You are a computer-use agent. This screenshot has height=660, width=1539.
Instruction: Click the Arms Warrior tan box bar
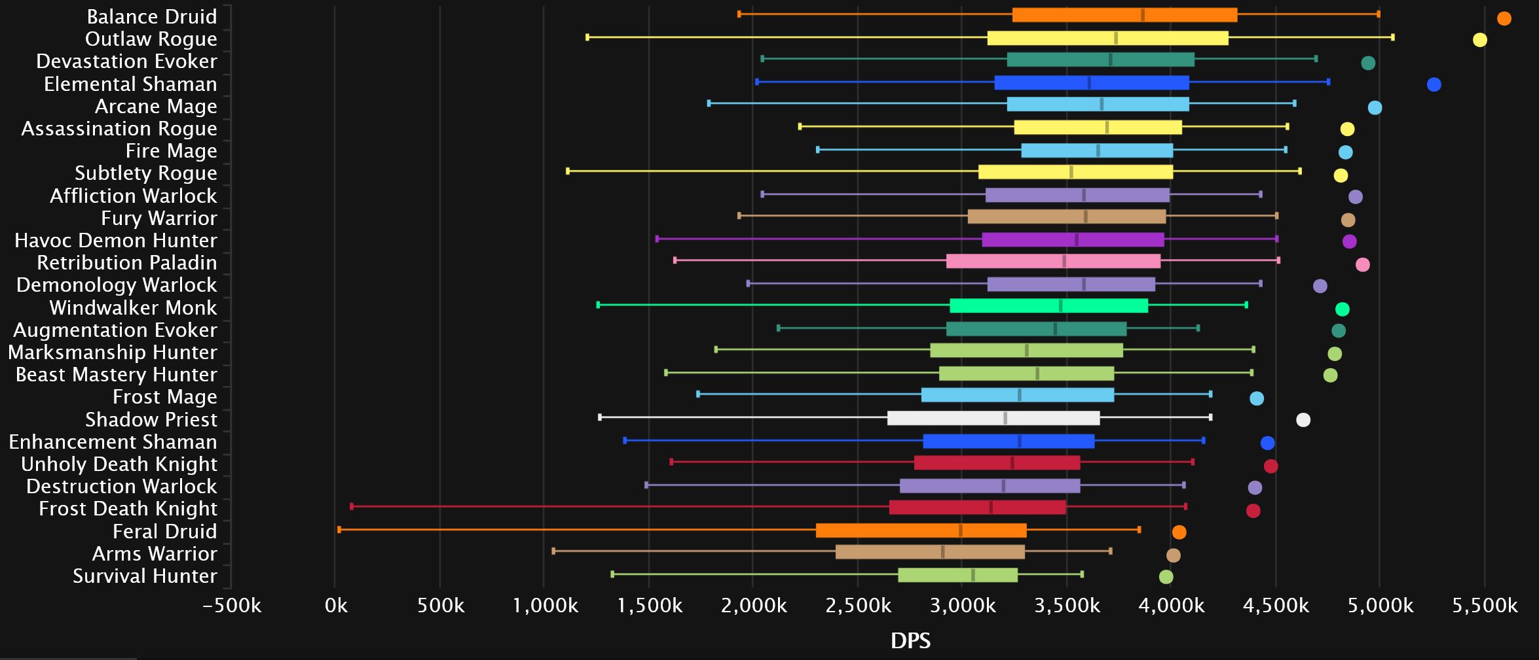tap(930, 552)
